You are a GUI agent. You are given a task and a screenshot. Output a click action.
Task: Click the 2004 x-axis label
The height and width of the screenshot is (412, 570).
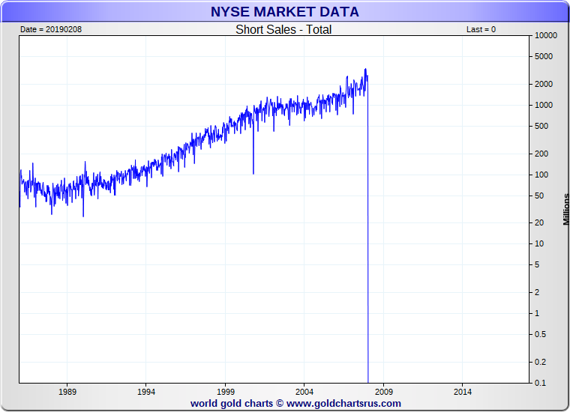tap(304, 392)
